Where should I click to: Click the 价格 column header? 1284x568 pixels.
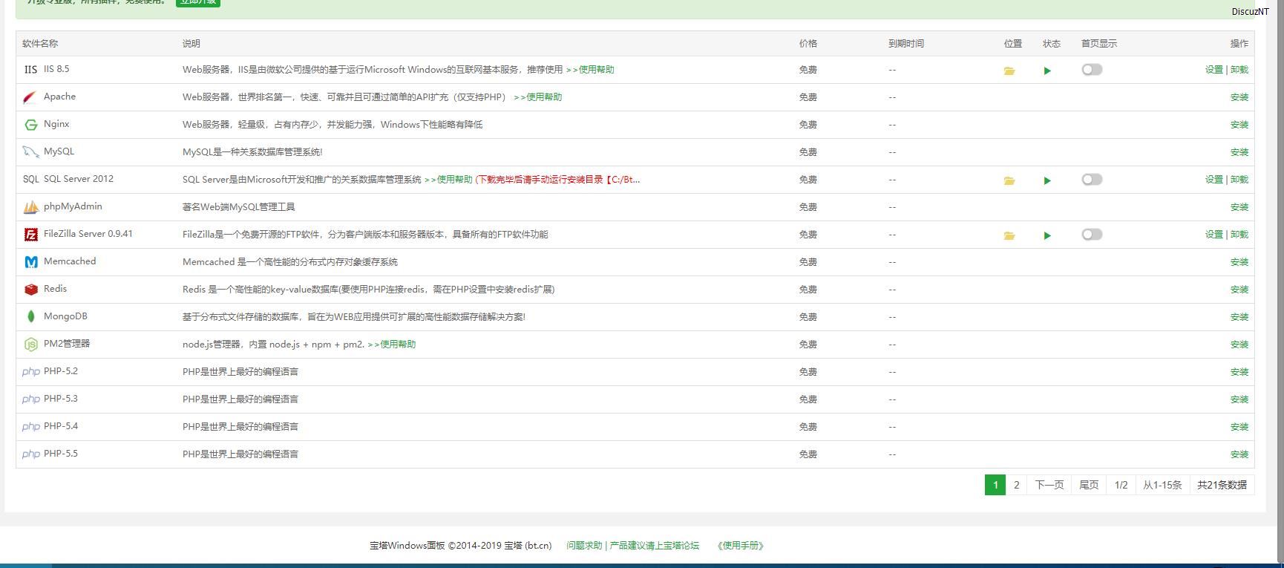[808, 44]
